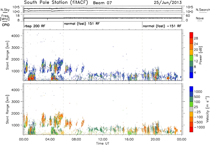Click the 'Power [dB]' colorbar title
This screenshot has width=210, height=145.
coord(200,55)
